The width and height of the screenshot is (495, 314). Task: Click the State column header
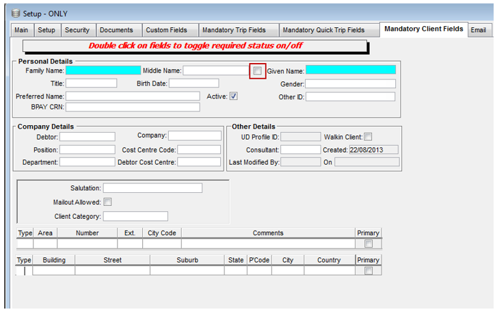point(236,260)
